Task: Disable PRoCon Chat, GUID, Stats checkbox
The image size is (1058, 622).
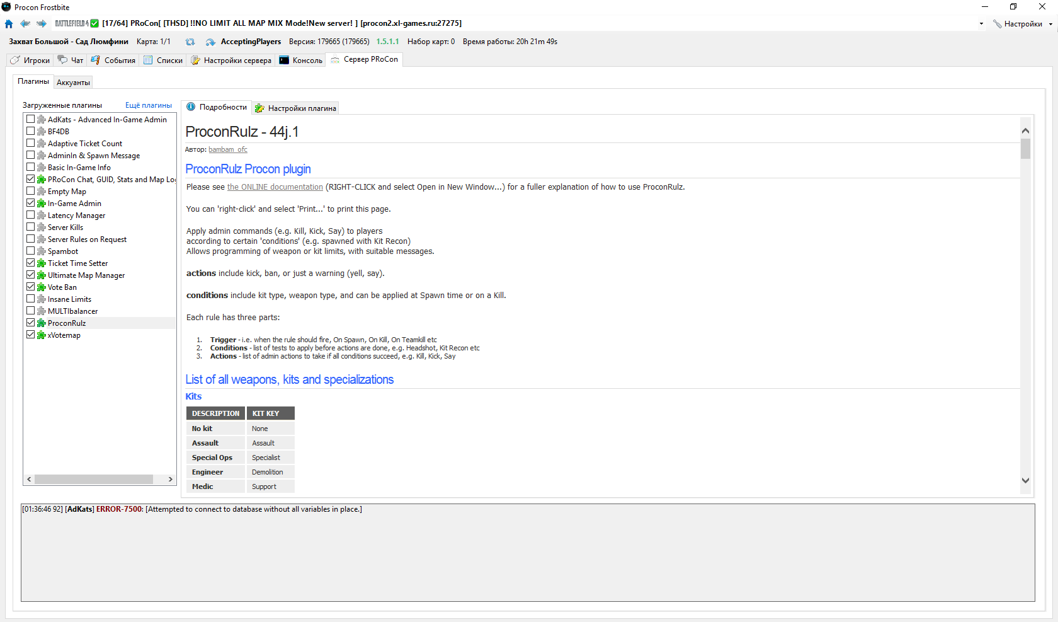Action: [30, 179]
